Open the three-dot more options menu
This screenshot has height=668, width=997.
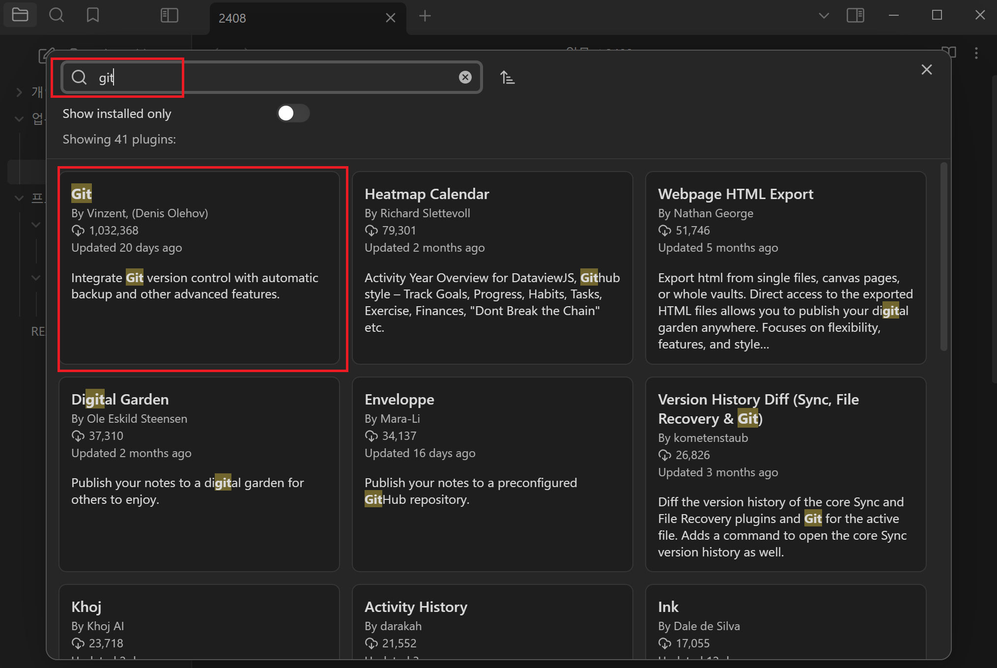click(976, 53)
